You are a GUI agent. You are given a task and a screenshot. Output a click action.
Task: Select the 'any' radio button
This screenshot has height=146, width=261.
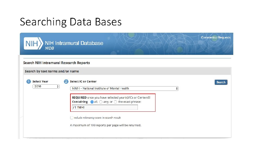point(101,102)
